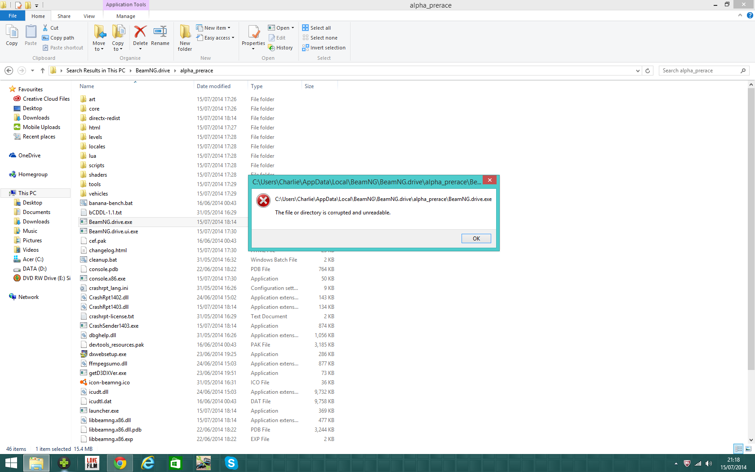Select the icon-beamng.ico file
Image resolution: width=755 pixels, height=472 pixels.
(109, 383)
